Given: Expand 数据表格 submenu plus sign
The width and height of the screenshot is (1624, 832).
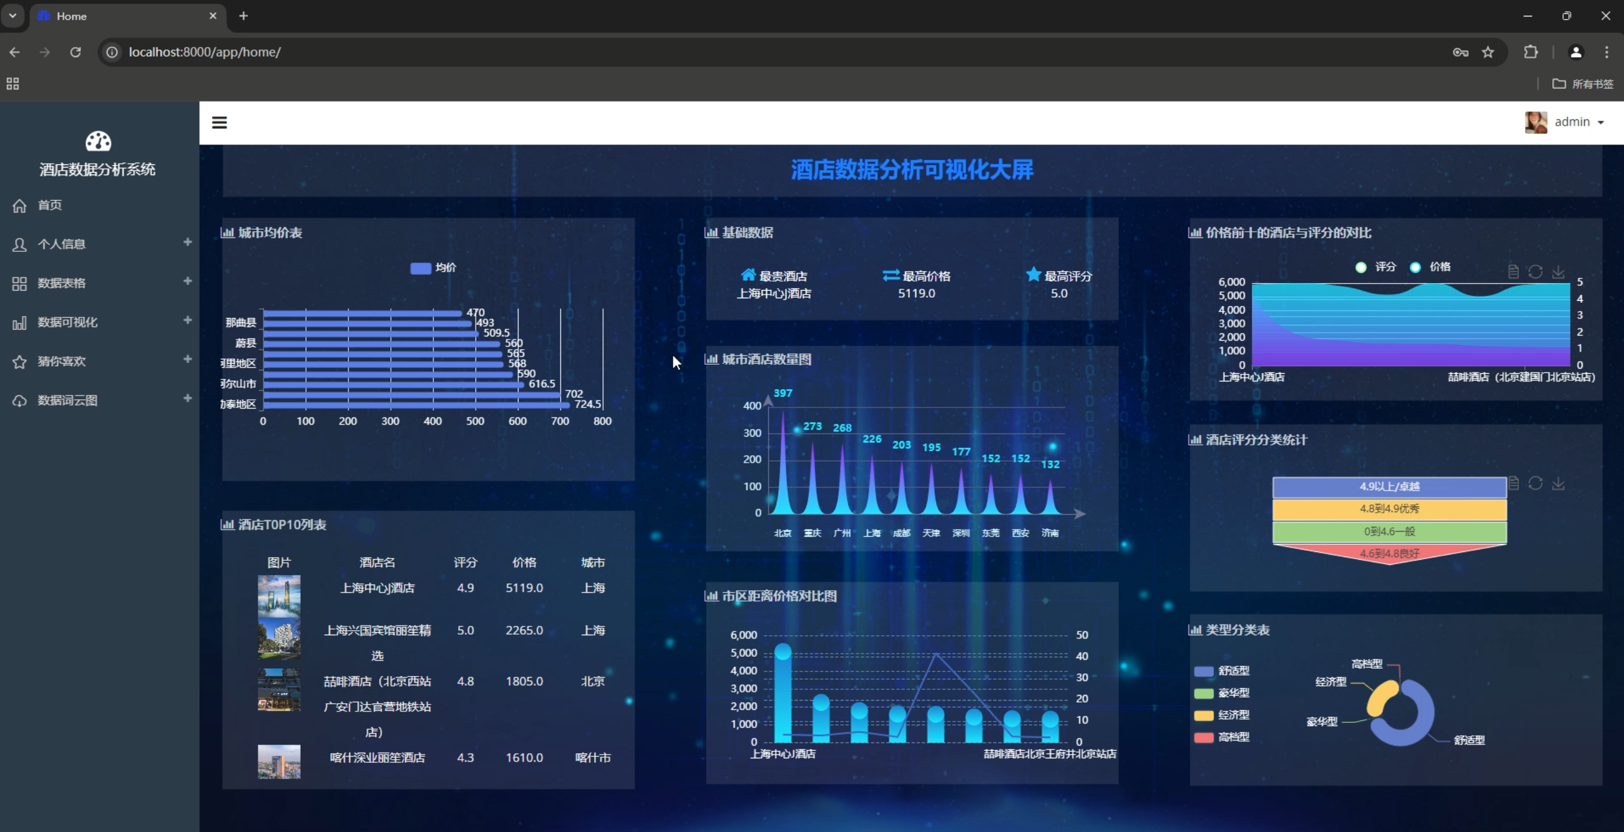Looking at the screenshot, I should 187,281.
